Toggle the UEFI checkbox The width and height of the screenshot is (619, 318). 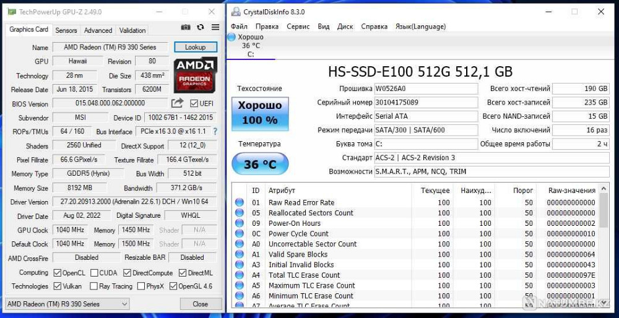pyautogui.click(x=194, y=103)
